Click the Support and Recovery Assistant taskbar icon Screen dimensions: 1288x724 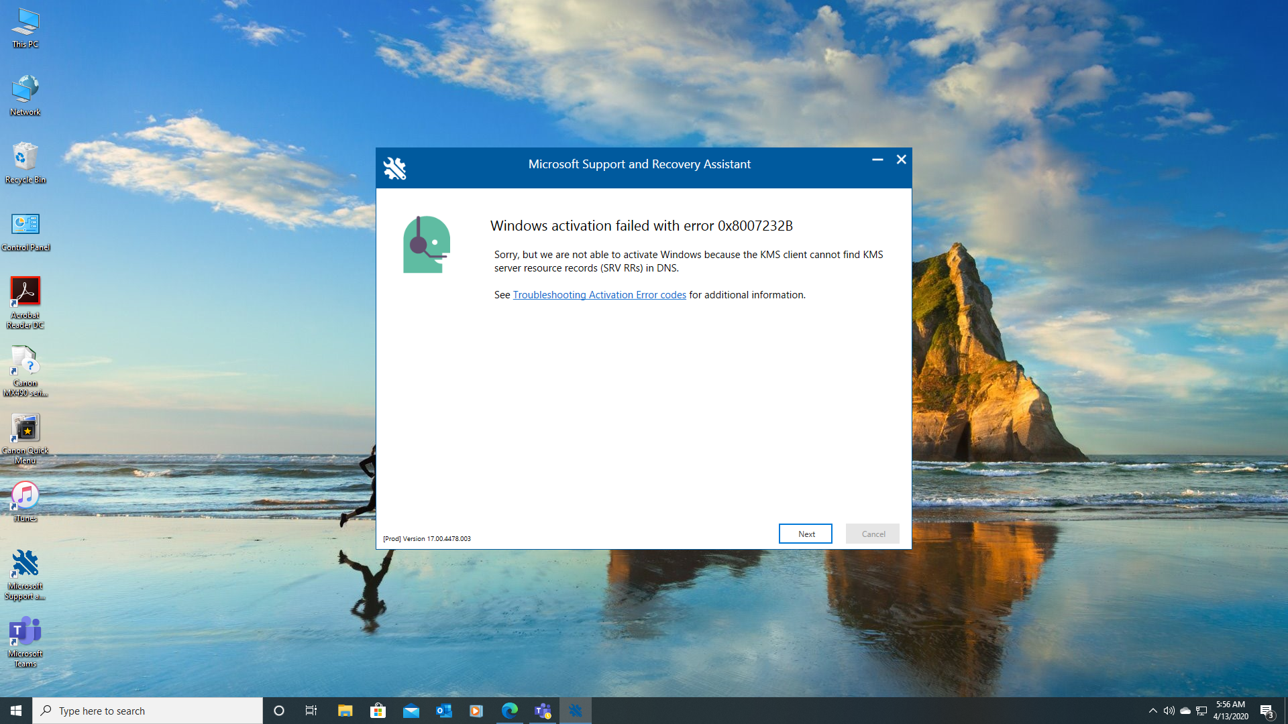click(576, 711)
